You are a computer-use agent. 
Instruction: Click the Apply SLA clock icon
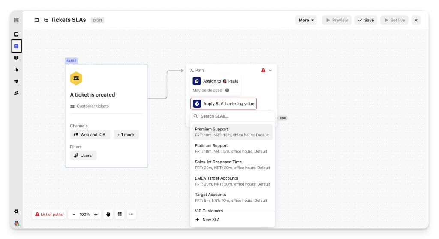[197, 103]
